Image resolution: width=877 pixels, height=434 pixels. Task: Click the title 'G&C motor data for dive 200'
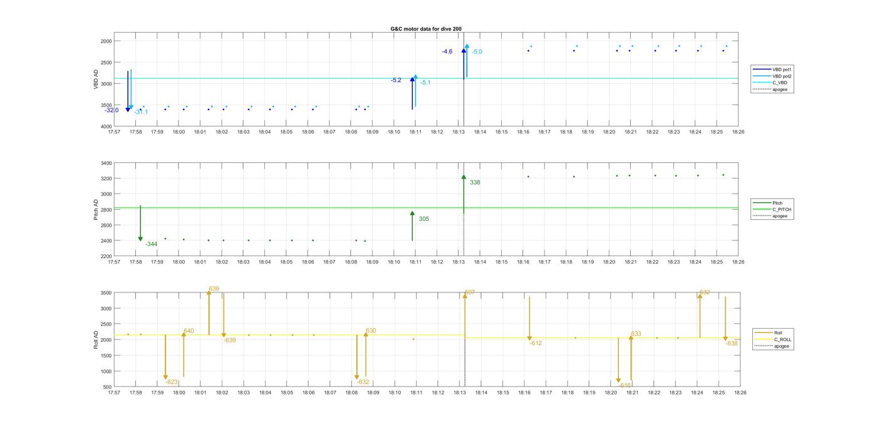click(x=426, y=29)
